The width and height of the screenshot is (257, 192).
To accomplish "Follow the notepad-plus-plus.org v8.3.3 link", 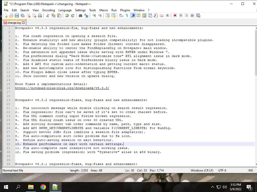I will coord(62,88).
